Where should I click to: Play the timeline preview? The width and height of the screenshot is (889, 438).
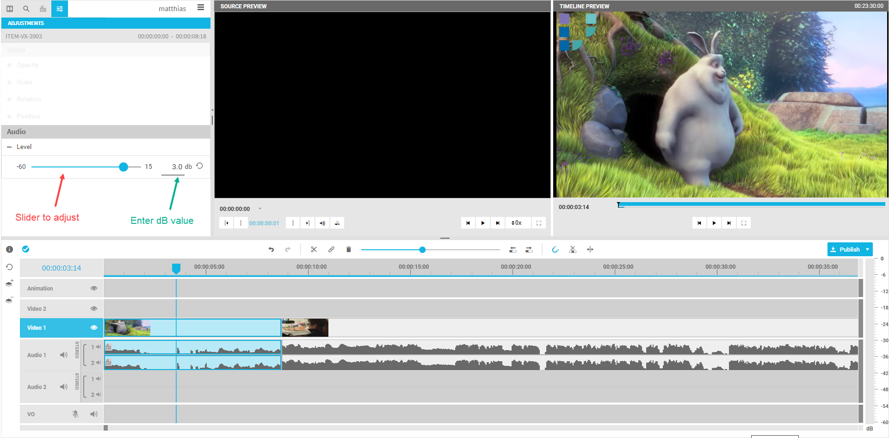tap(714, 223)
